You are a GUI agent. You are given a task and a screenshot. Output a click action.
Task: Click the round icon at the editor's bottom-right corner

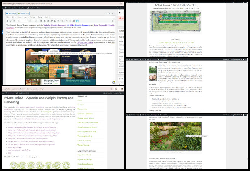114,82
